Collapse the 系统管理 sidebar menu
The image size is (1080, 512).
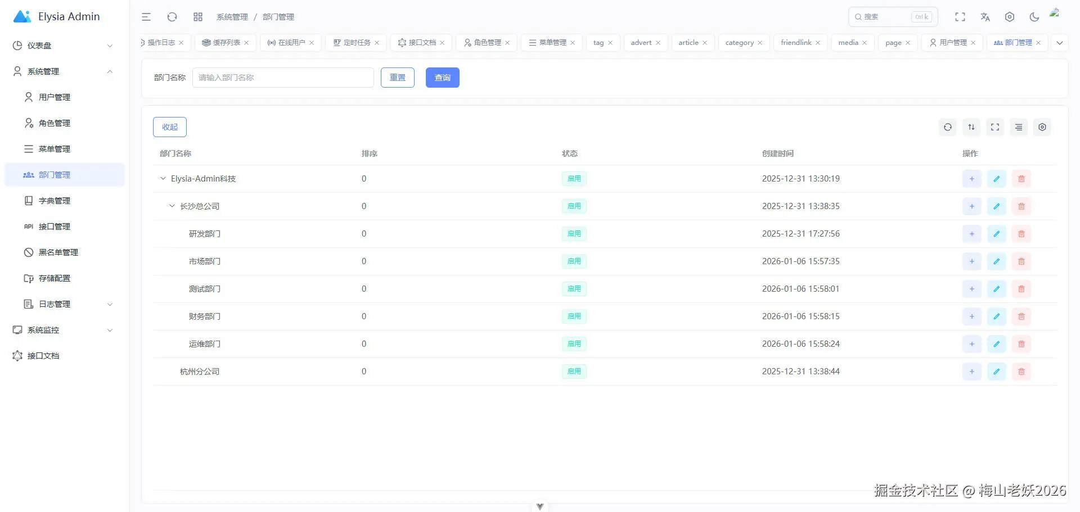pyautogui.click(x=64, y=71)
